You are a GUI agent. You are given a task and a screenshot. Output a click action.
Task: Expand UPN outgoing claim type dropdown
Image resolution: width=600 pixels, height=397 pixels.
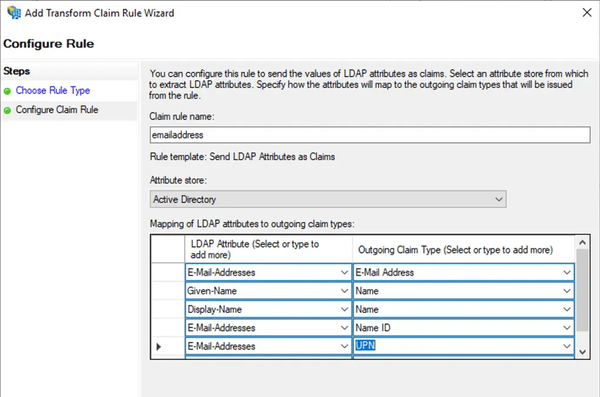coord(566,346)
